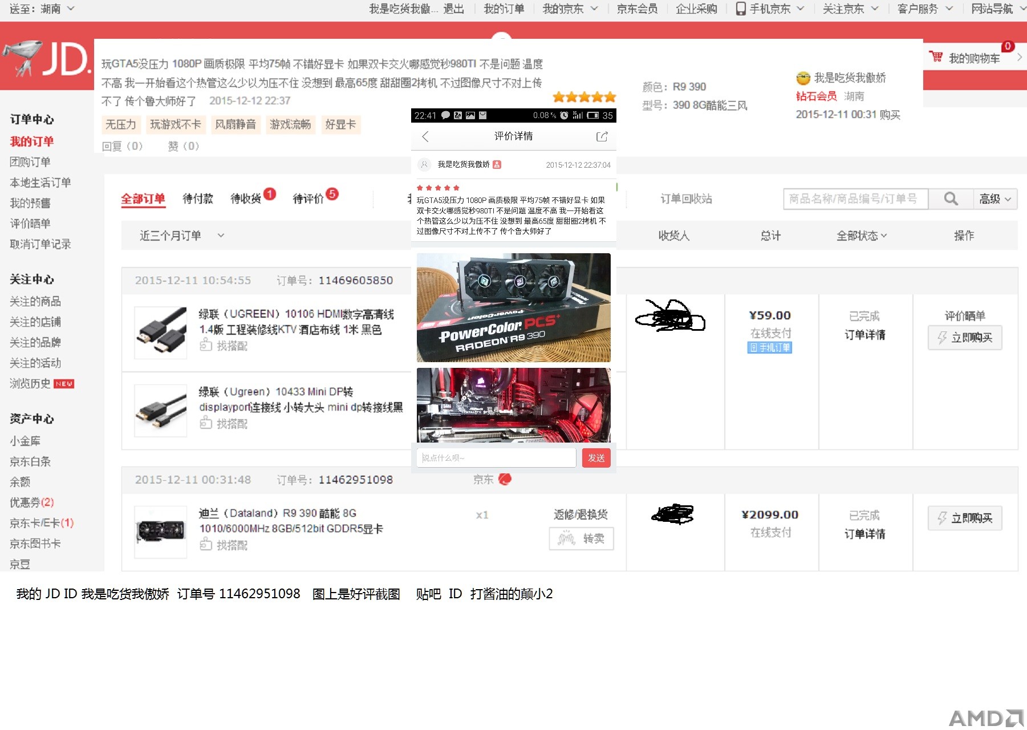Viewport: 1027px width, 730px height.
Task: Click the JD red contact icon beside 京东
Action: coord(505,479)
